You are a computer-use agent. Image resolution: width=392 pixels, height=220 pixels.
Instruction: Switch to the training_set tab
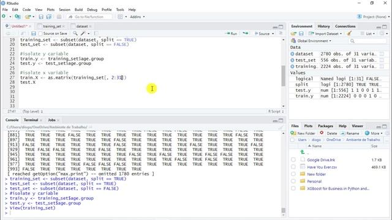click(51, 26)
